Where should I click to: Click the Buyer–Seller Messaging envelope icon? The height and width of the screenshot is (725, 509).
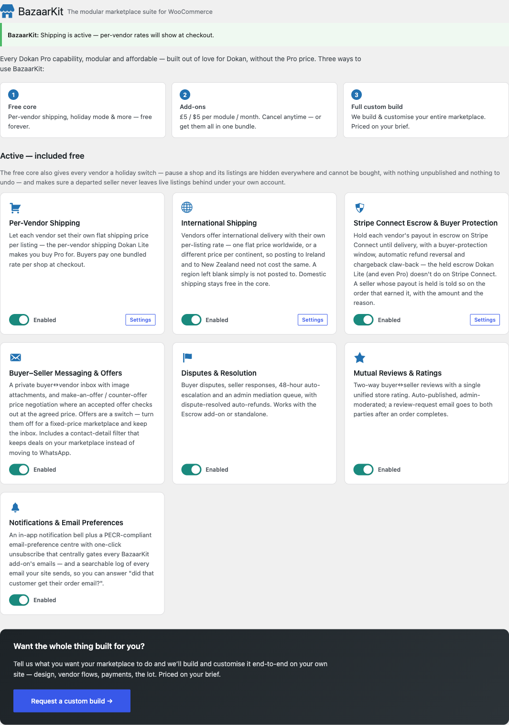pos(15,357)
